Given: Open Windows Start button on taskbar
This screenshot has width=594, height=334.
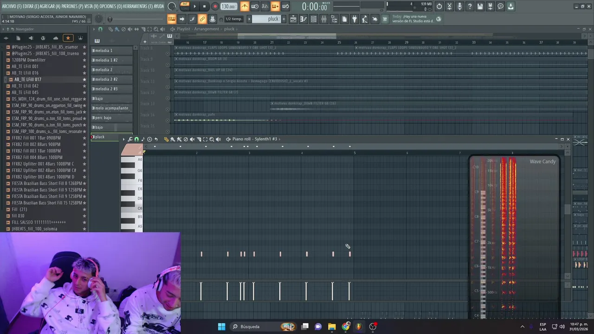Looking at the screenshot, I should click(x=221, y=327).
